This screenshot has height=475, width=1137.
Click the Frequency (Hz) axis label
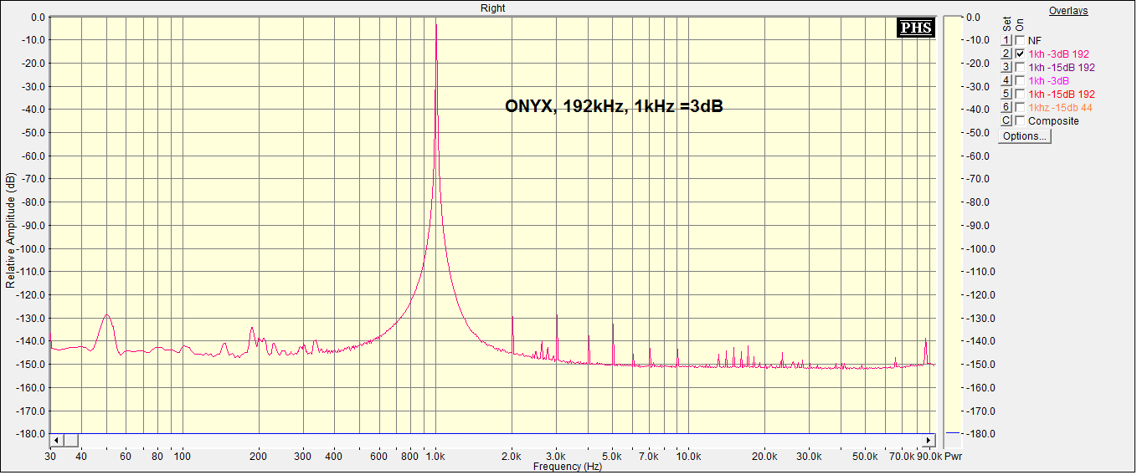pos(568,466)
